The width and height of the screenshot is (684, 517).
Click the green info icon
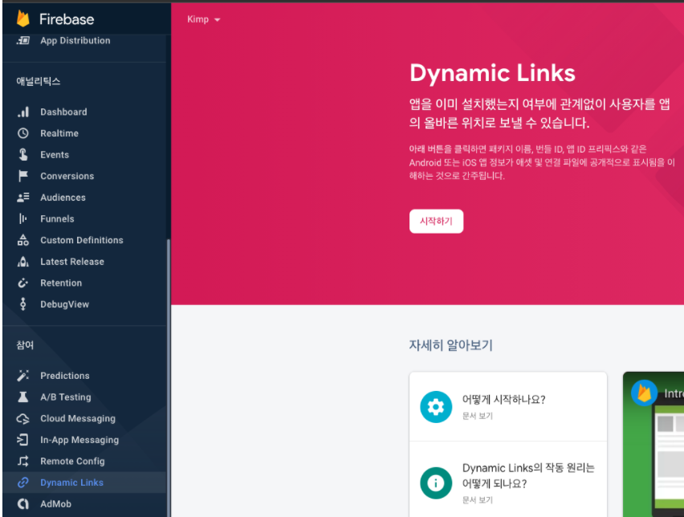click(436, 482)
